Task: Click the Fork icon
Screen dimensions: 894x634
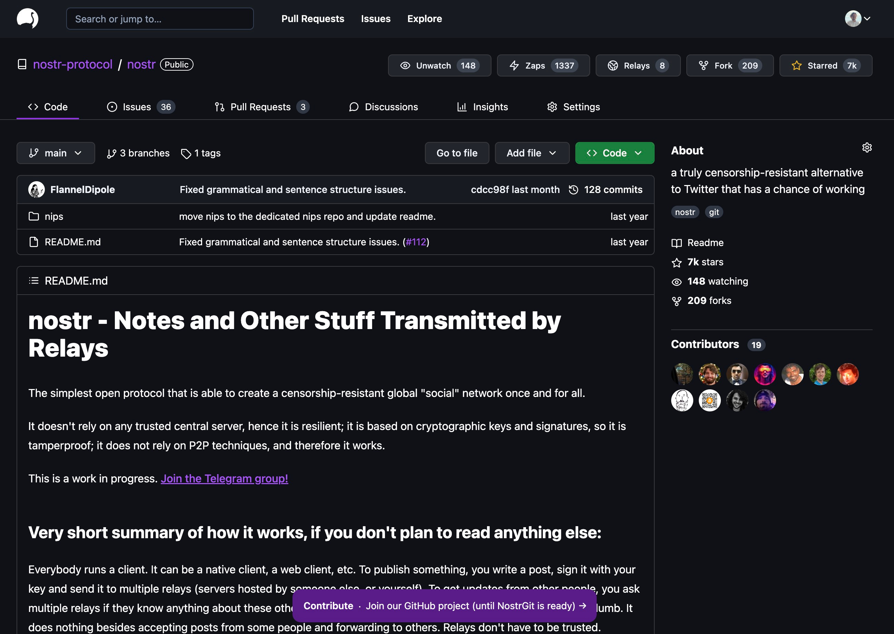Action: [x=704, y=65]
